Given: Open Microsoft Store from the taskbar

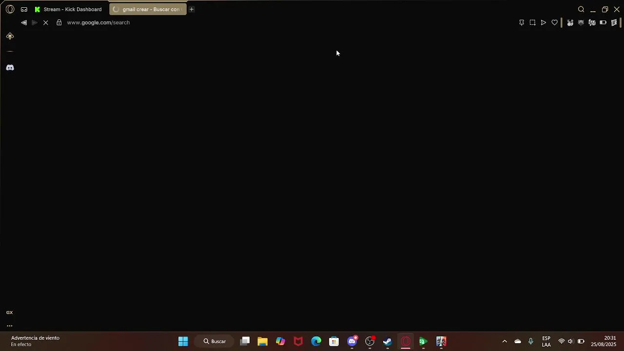Looking at the screenshot, I should (334, 341).
